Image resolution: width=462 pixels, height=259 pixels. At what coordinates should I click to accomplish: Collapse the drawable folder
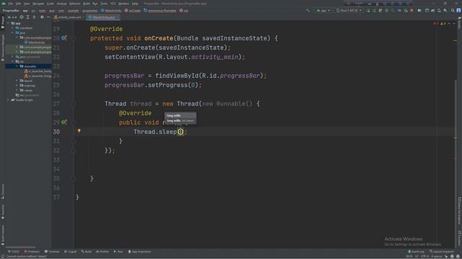point(17,66)
